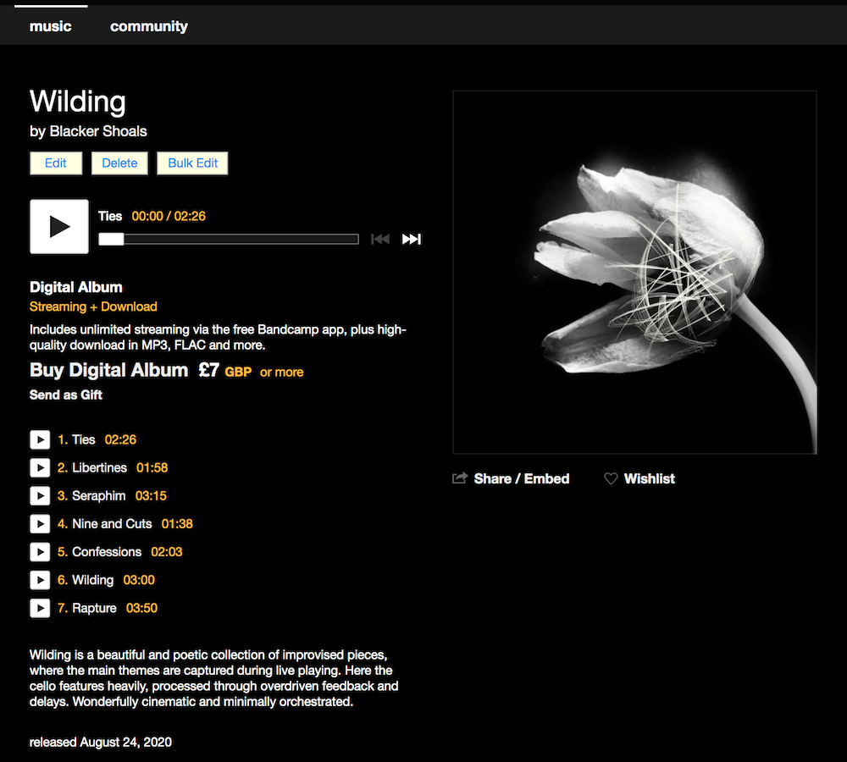Click the '01:38' duration of Nine and Cuts
The image size is (847, 762).
pos(177,524)
